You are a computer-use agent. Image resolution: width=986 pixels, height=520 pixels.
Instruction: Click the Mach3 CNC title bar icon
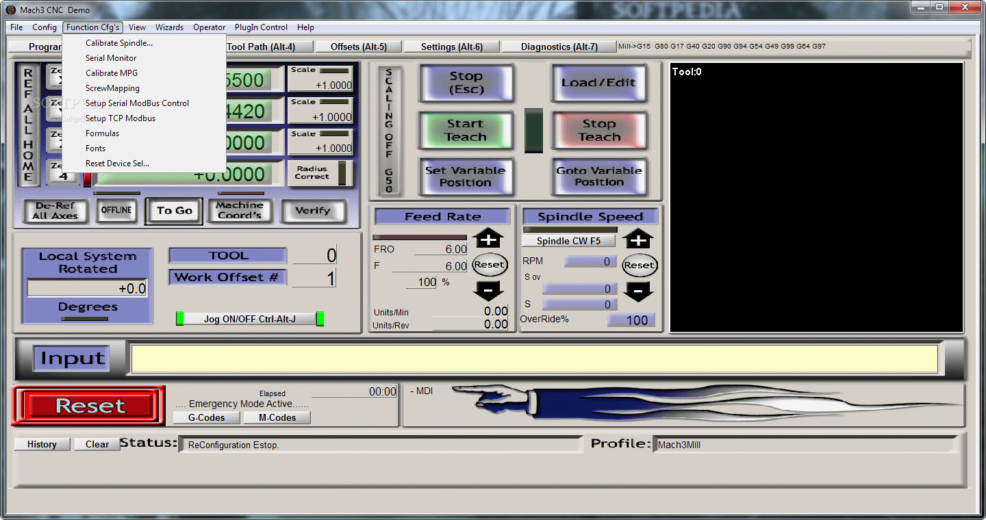tap(11, 10)
